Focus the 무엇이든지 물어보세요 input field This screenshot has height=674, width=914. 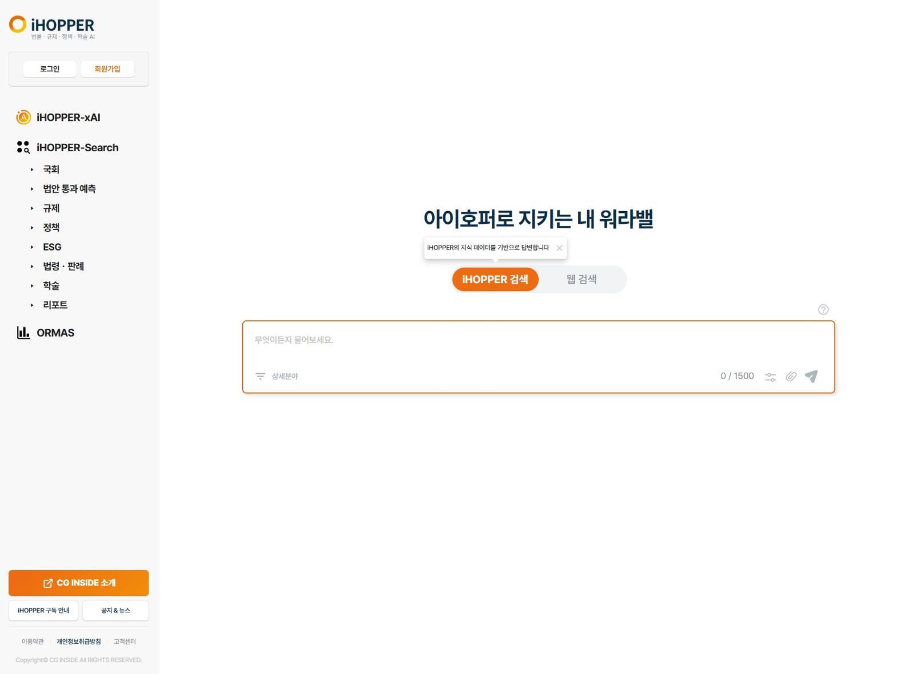[539, 340]
